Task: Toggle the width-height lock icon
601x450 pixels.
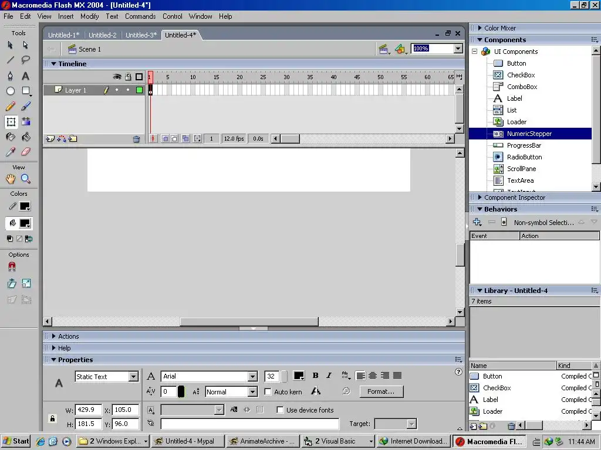Action: coord(52,418)
